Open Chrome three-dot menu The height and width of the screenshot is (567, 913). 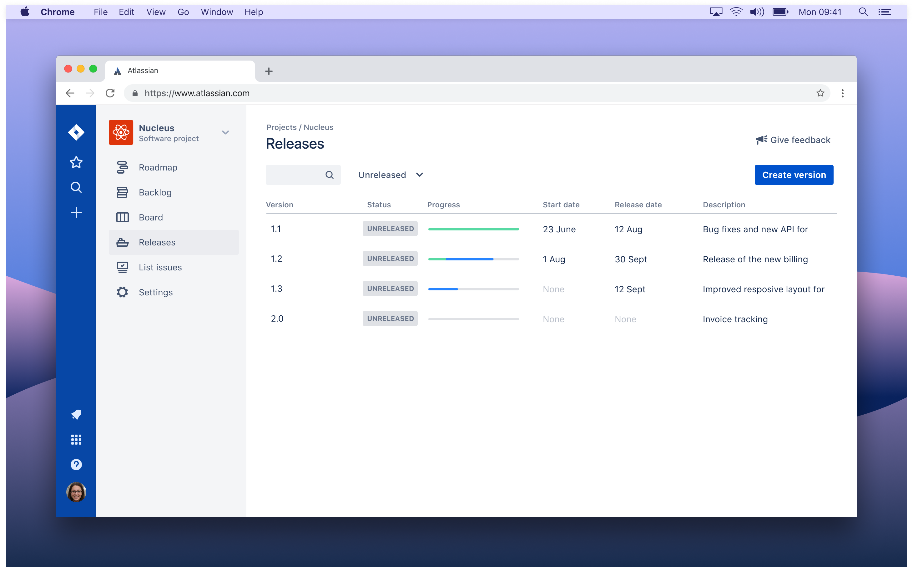[842, 93]
